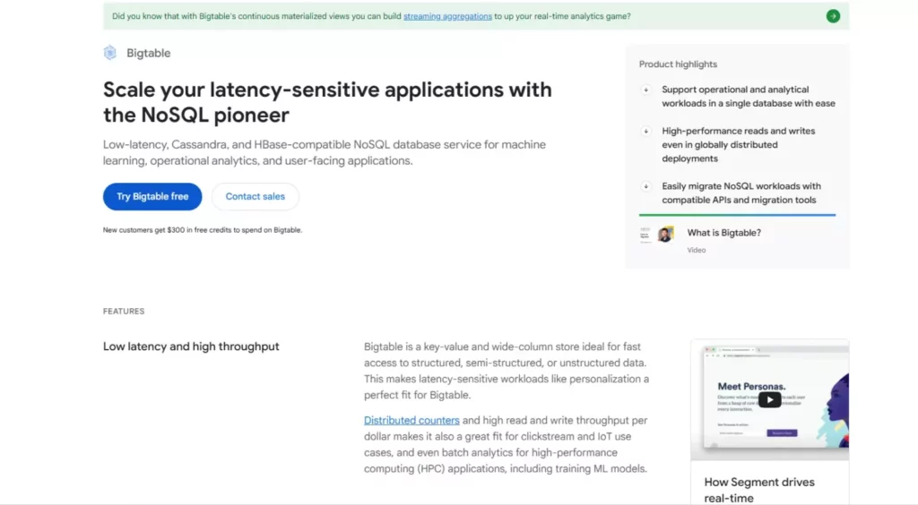Viewport: 918px width, 505px height.
Task: Open the What is Bigtable? video title
Action: tap(723, 233)
